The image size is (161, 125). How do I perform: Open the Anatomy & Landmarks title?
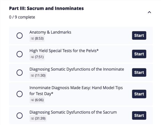(50, 32)
